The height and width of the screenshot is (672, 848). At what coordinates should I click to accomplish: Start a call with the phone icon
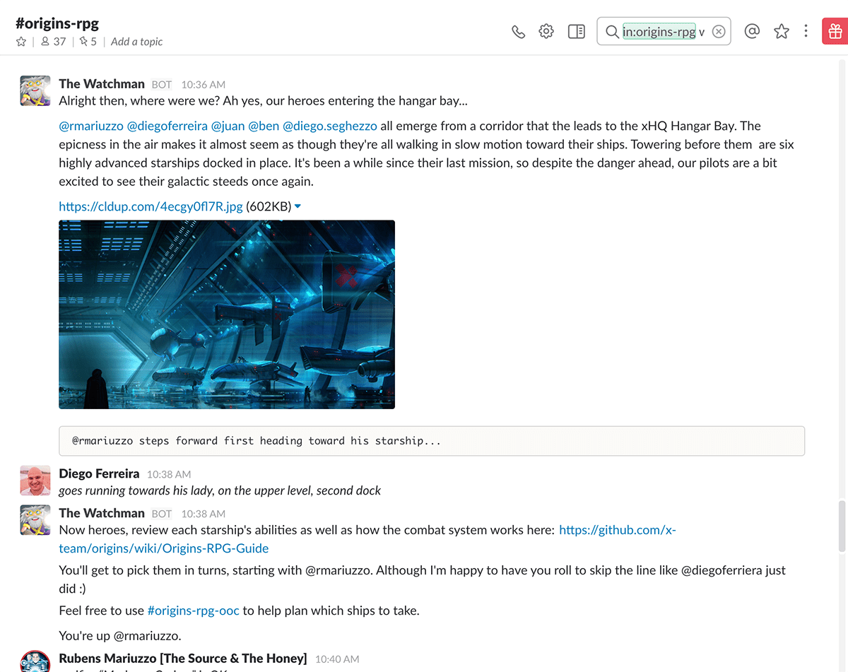click(519, 32)
